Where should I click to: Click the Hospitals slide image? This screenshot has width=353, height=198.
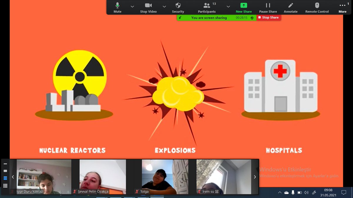coord(281,89)
